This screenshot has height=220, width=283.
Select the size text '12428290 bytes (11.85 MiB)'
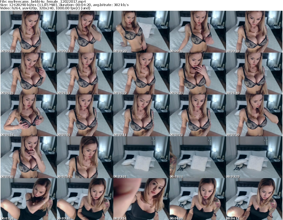33,5
